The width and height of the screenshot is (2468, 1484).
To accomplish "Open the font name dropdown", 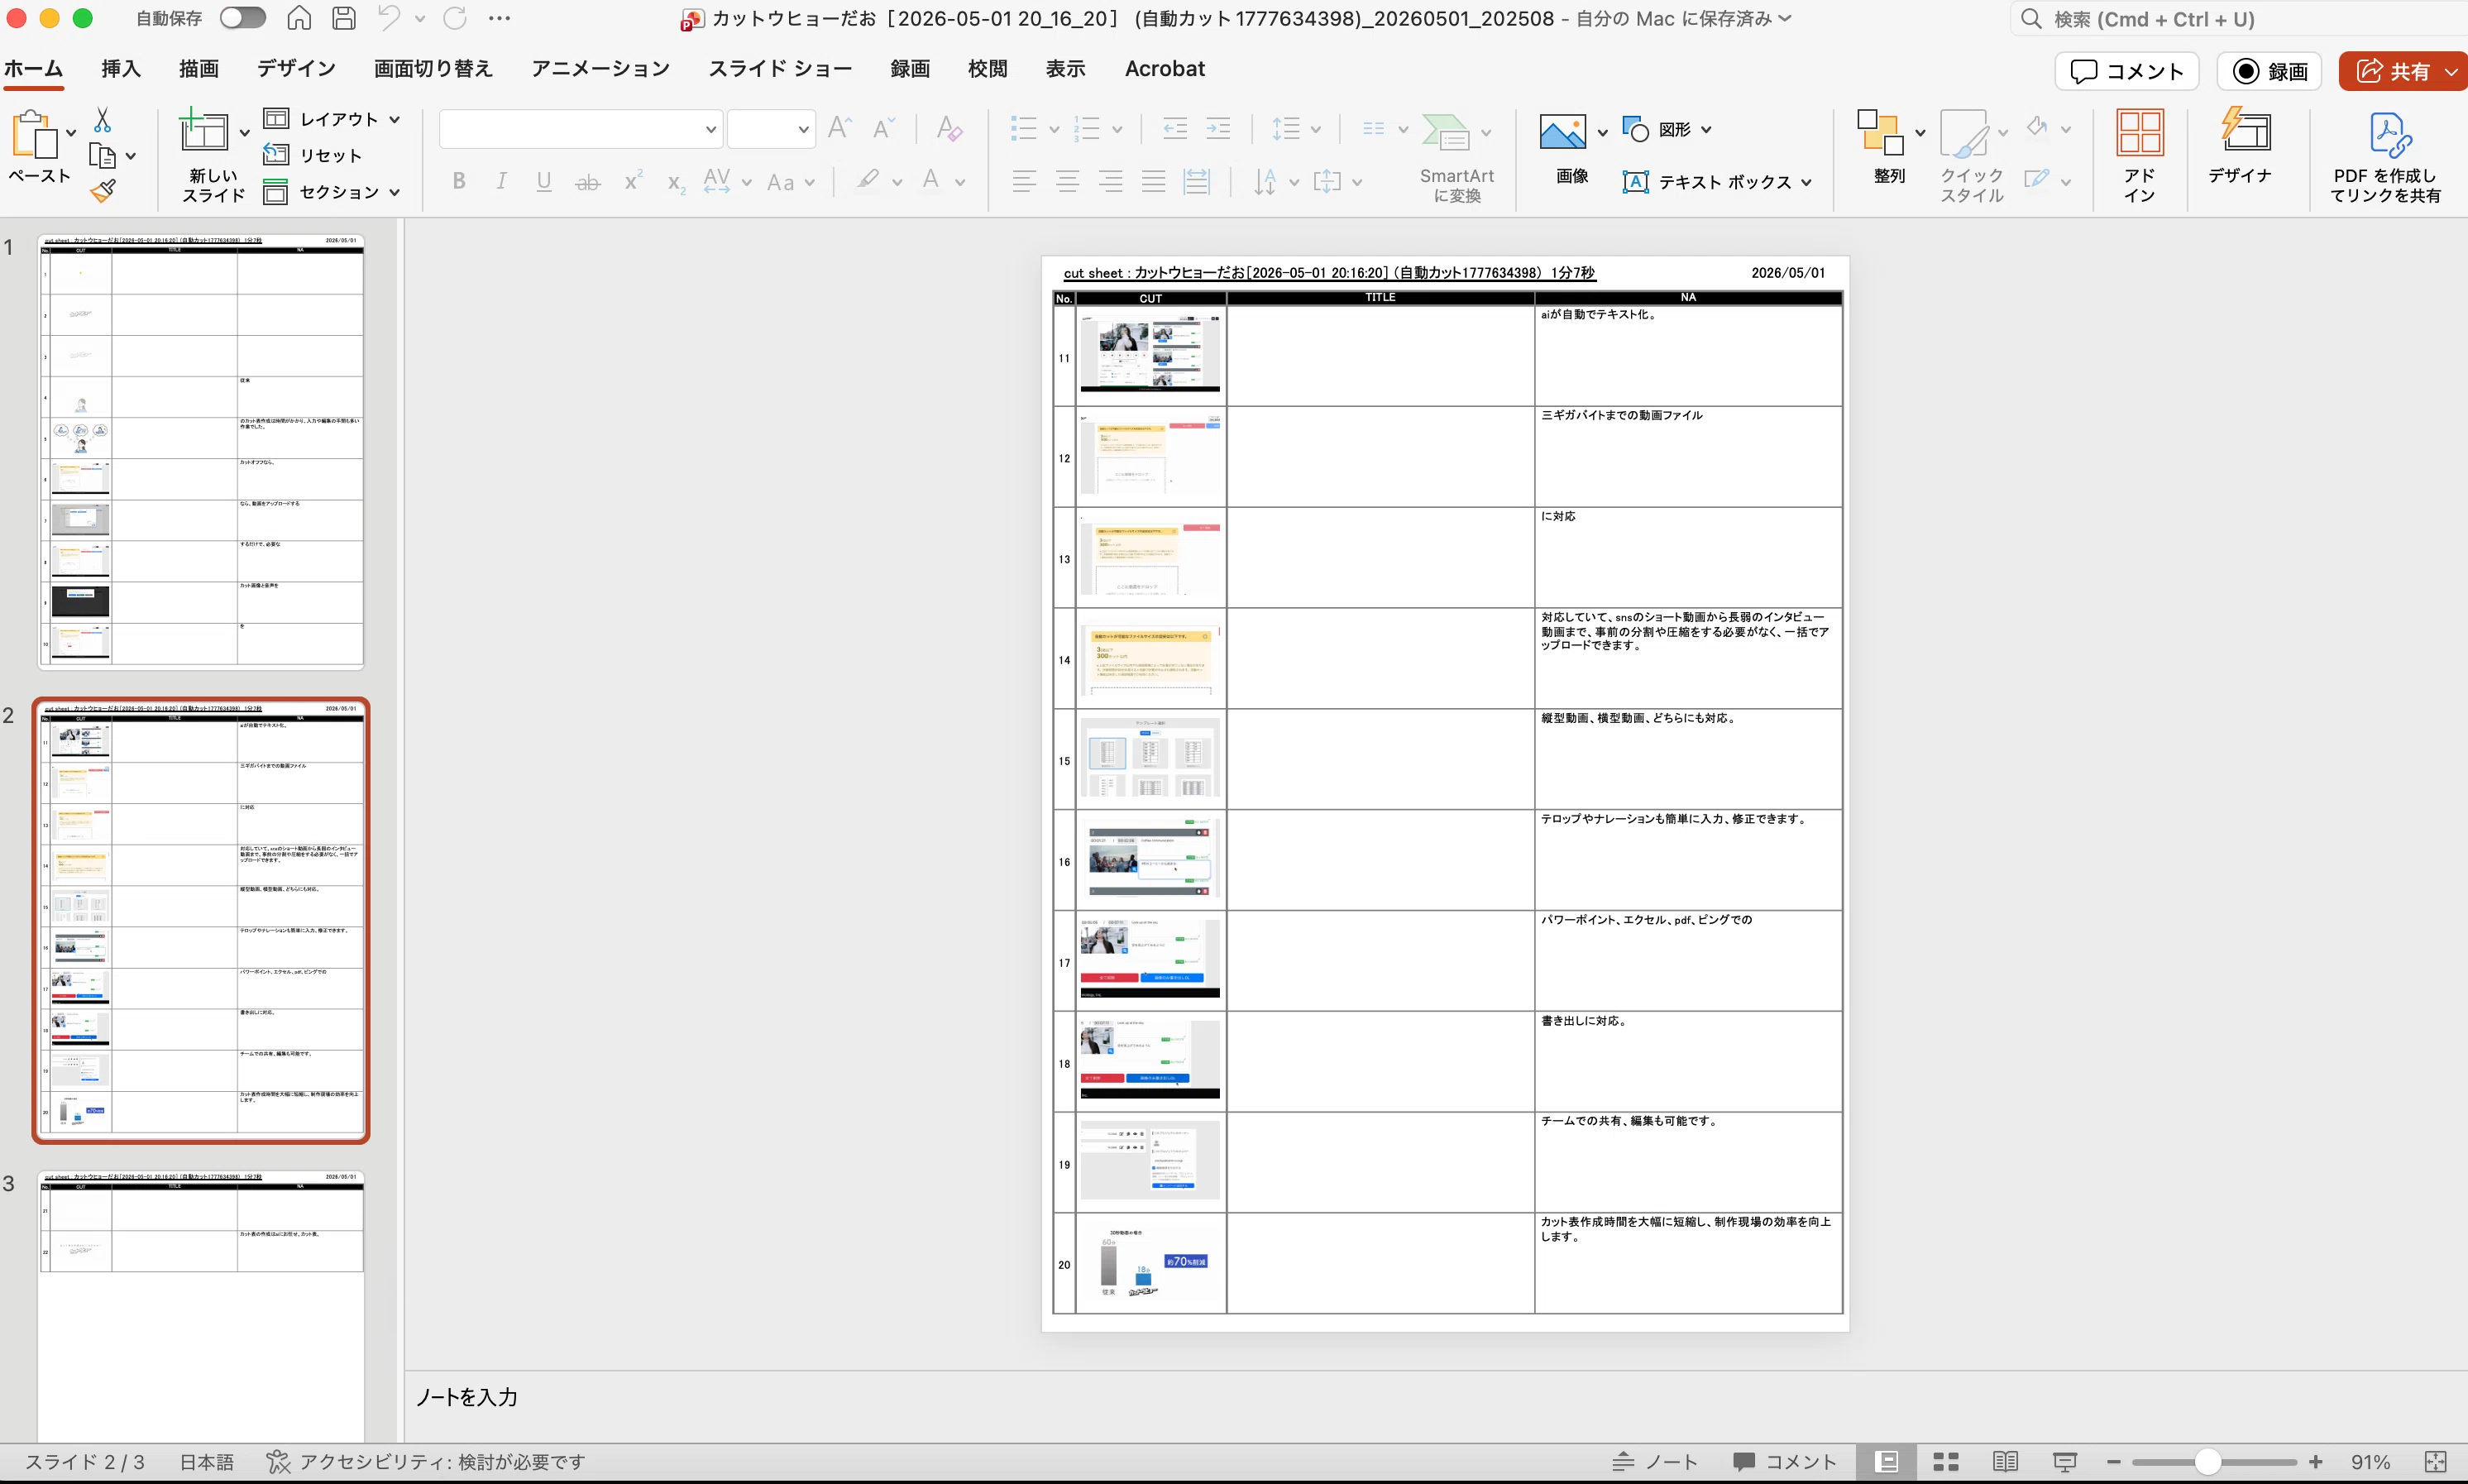I will 710,129.
